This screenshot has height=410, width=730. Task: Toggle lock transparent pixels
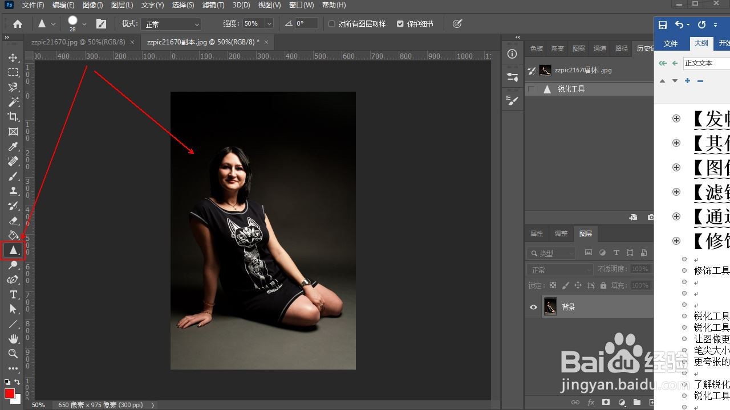[553, 285]
